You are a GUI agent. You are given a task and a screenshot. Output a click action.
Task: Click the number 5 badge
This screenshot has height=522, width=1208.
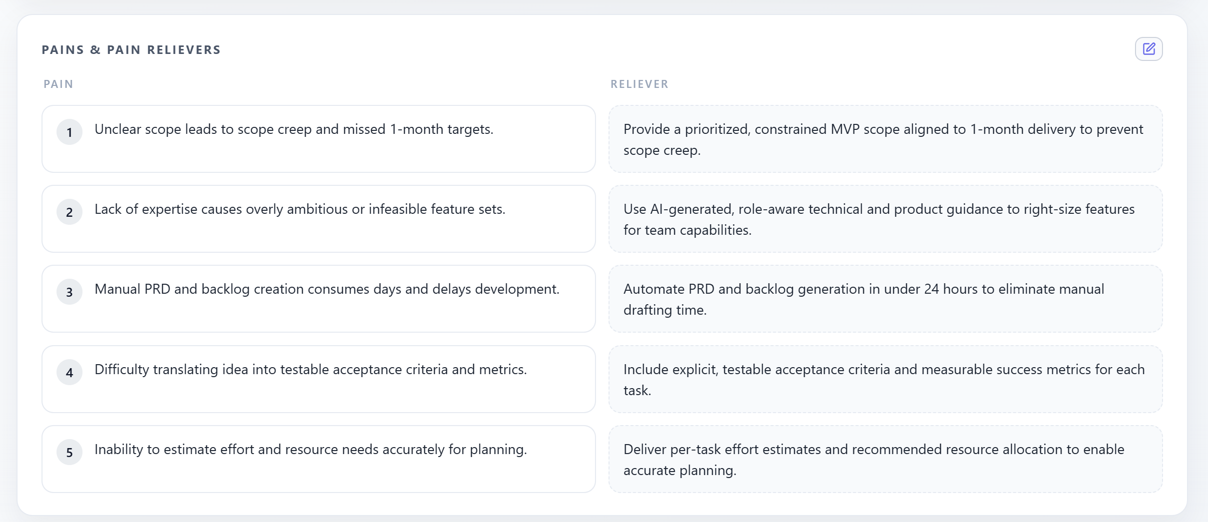[x=69, y=453]
